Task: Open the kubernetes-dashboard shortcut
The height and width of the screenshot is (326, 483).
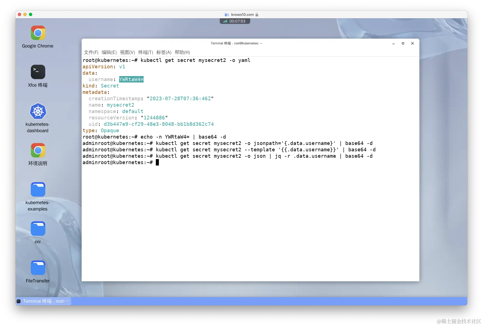Action: pos(37,111)
